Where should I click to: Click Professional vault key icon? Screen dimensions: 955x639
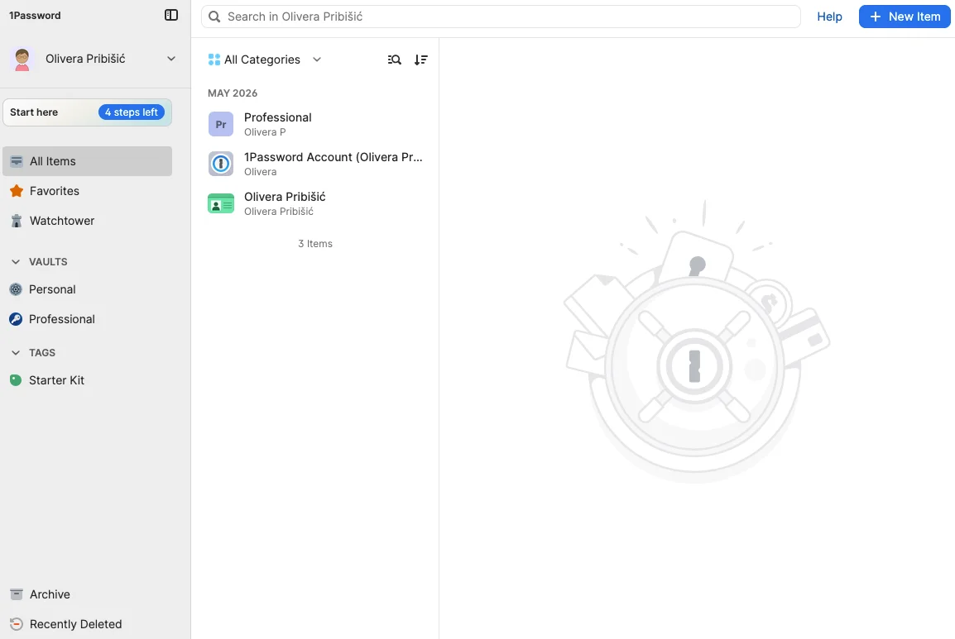click(16, 319)
